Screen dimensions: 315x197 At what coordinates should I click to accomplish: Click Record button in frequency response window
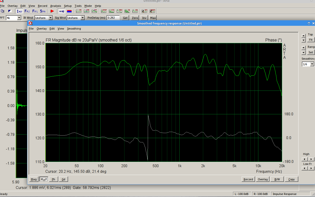[x=248, y=179]
